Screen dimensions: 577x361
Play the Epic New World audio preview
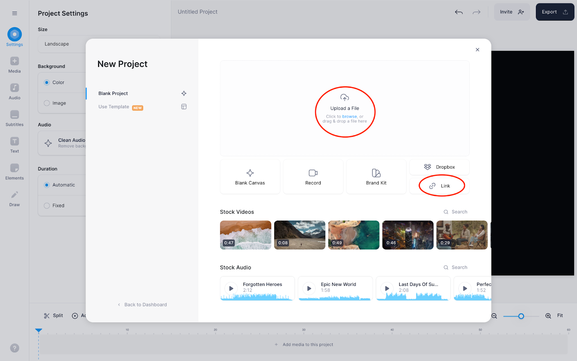[309, 288]
